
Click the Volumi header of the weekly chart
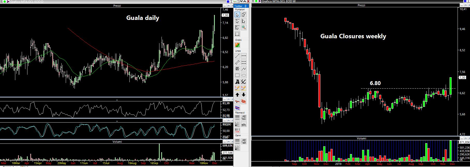361,138
